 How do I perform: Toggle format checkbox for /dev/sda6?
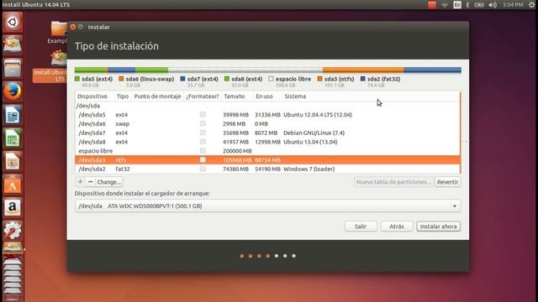coord(203,123)
